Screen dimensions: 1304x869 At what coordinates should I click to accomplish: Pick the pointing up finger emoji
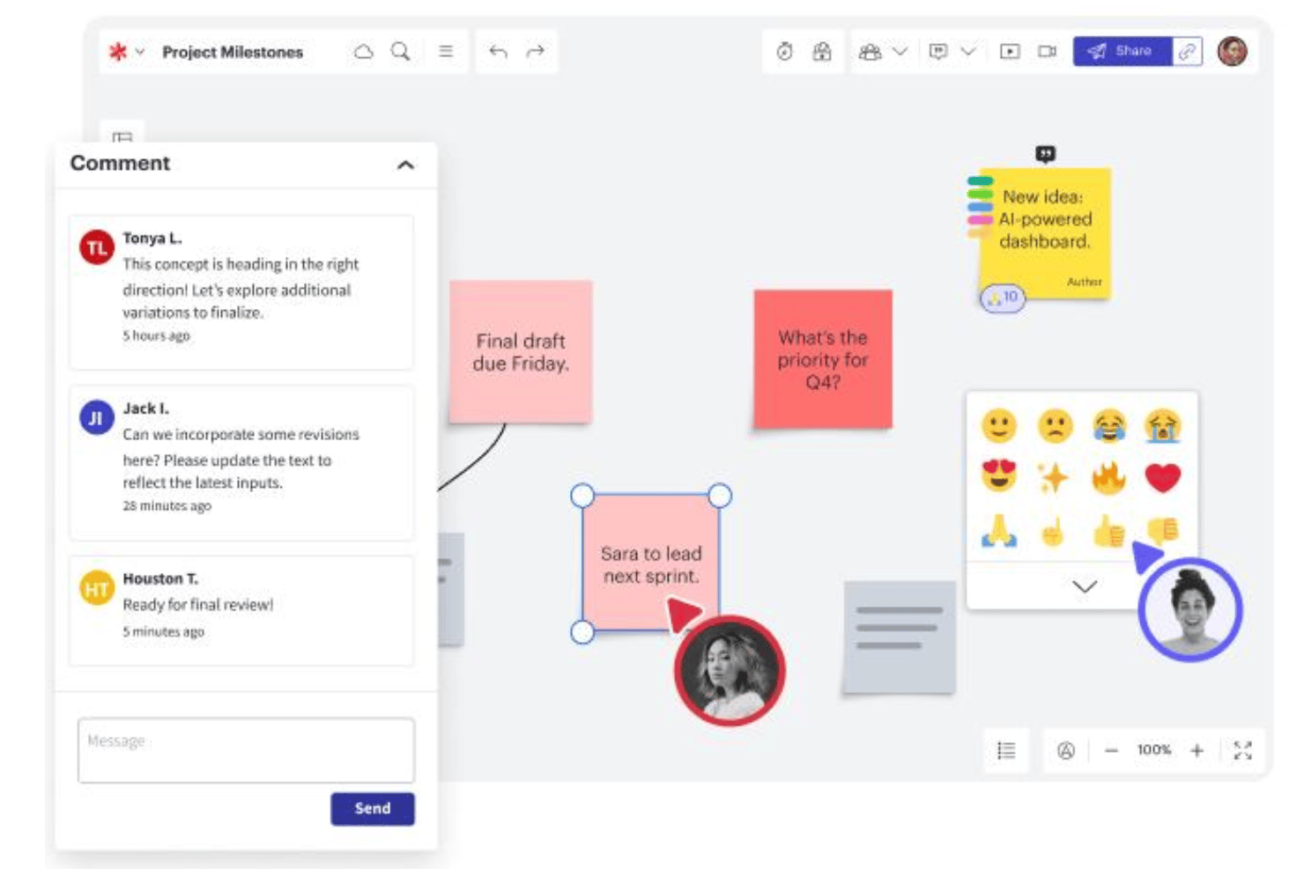coord(1053,532)
